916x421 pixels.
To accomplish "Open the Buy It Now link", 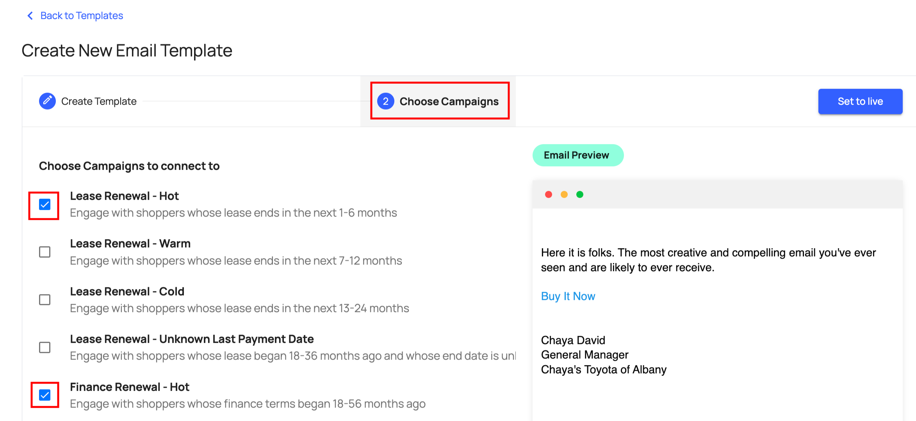I will point(568,296).
